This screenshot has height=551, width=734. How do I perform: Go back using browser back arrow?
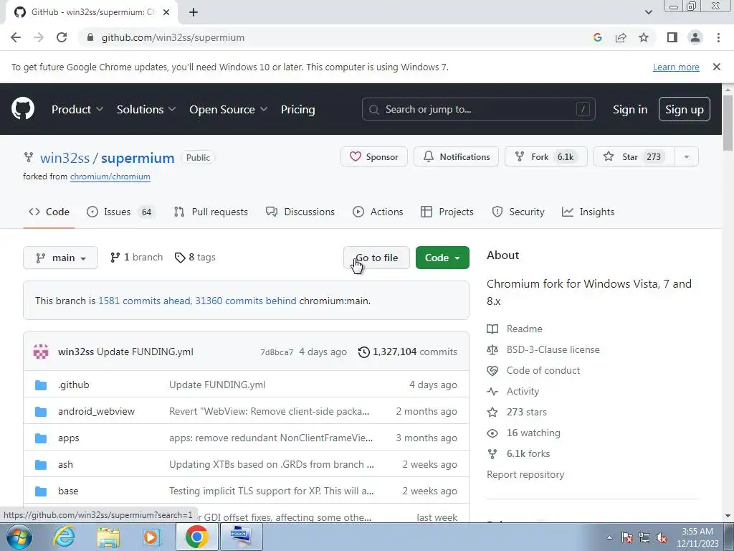[16, 37]
